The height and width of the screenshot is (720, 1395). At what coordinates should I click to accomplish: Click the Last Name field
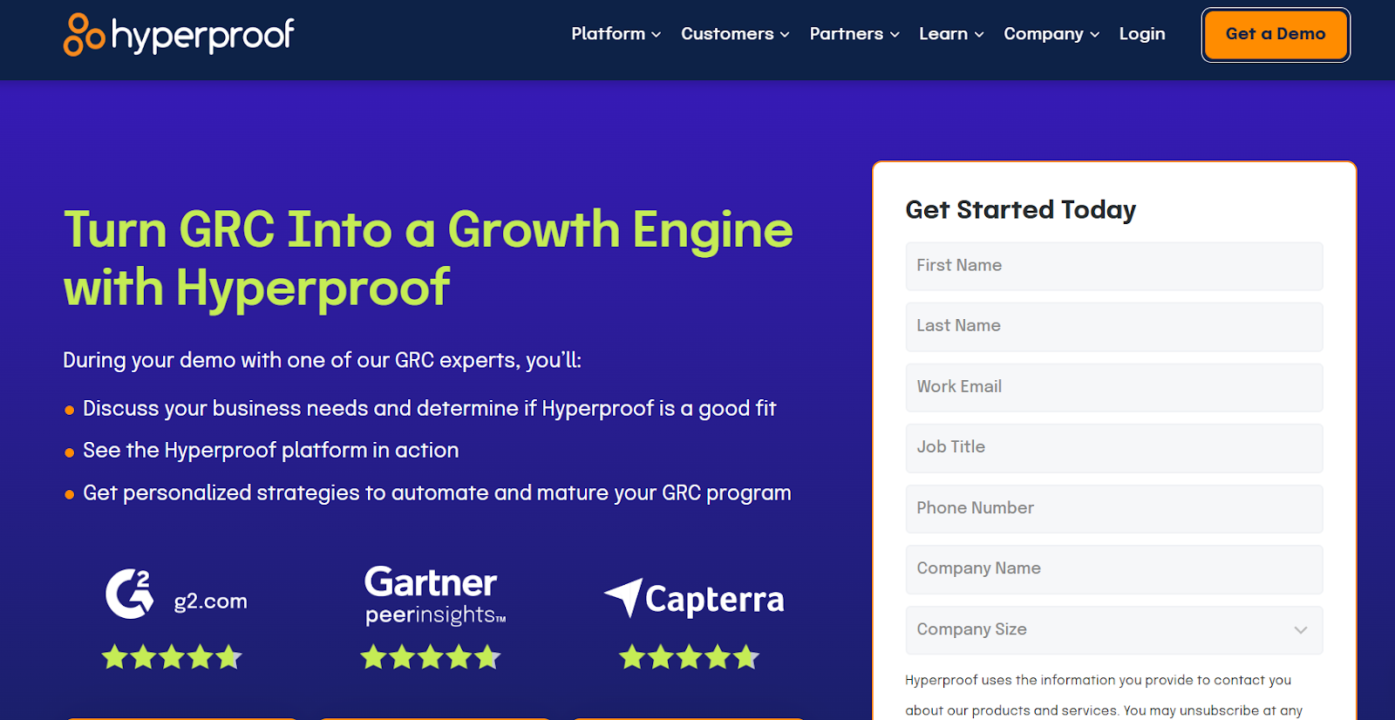point(1114,326)
